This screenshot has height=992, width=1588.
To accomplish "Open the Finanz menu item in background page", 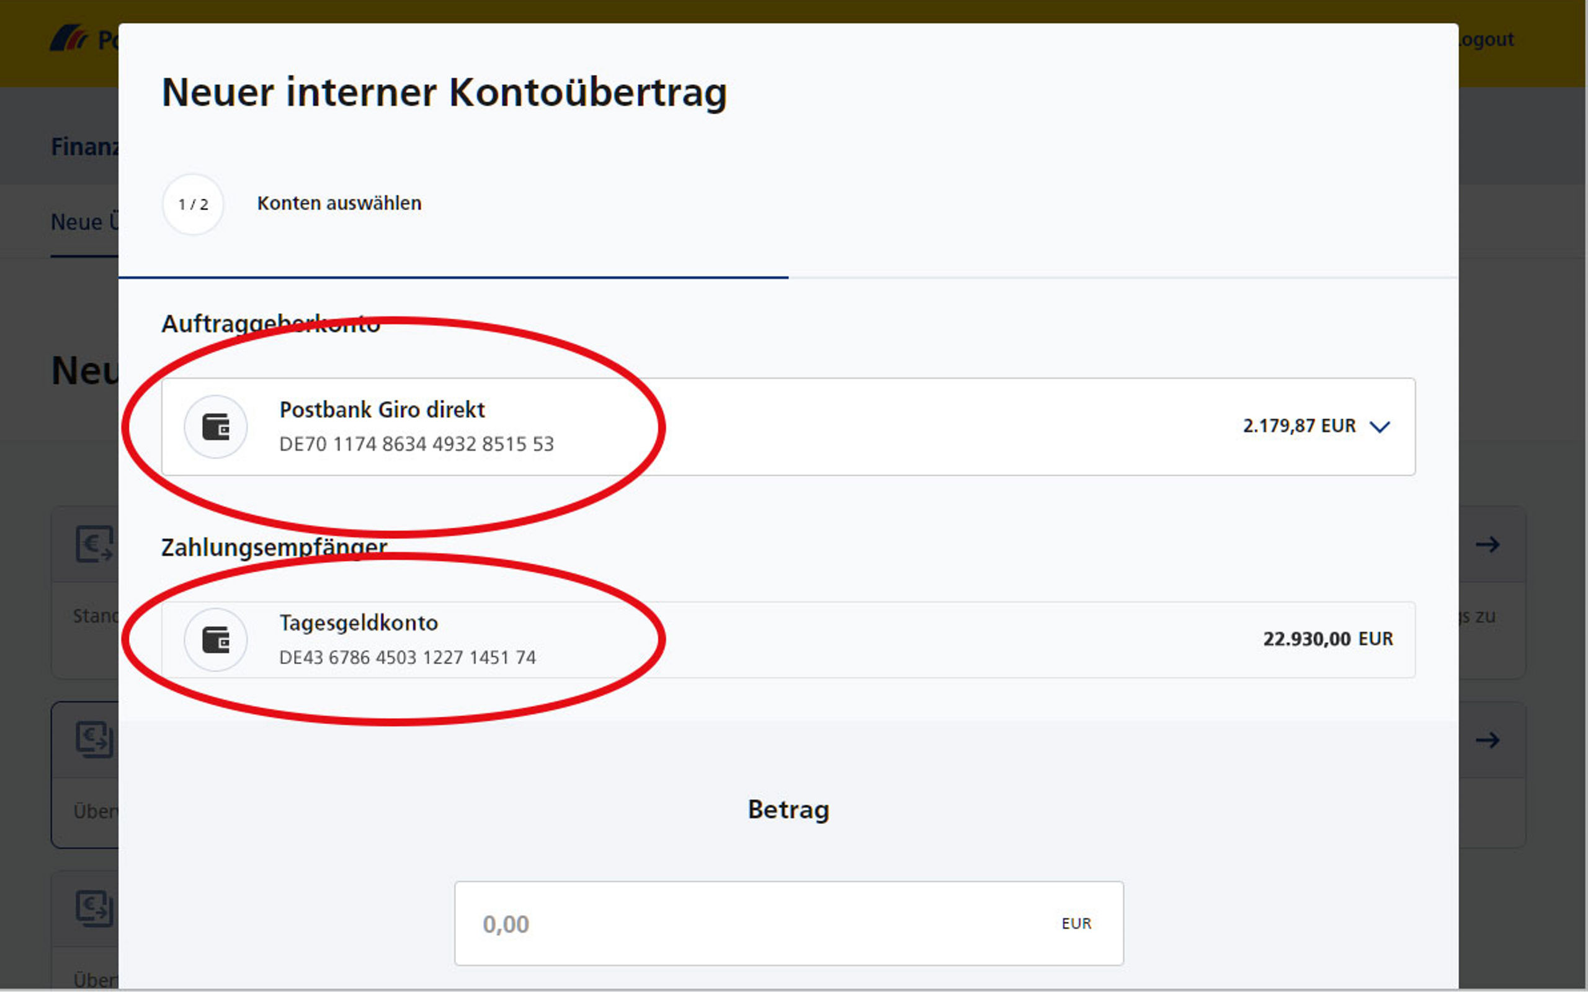I will pos(86,147).
